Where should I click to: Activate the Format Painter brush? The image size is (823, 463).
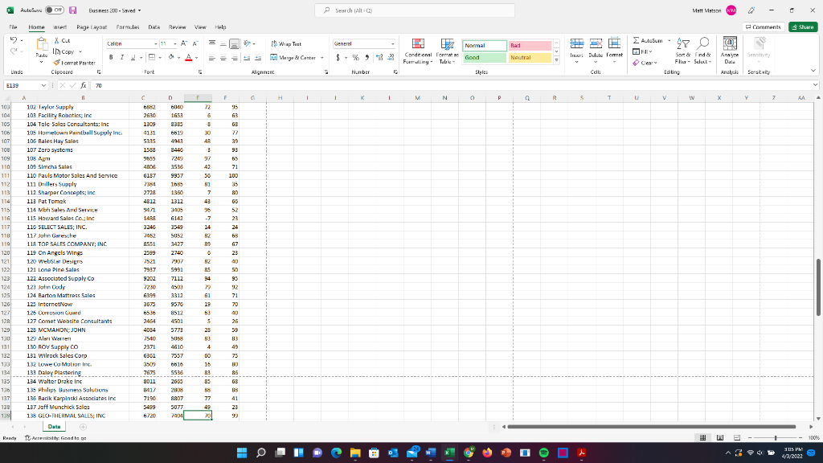click(57, 63)
